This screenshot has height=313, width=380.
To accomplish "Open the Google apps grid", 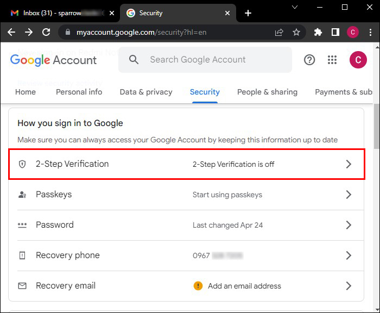I will (x=332, y=60).
